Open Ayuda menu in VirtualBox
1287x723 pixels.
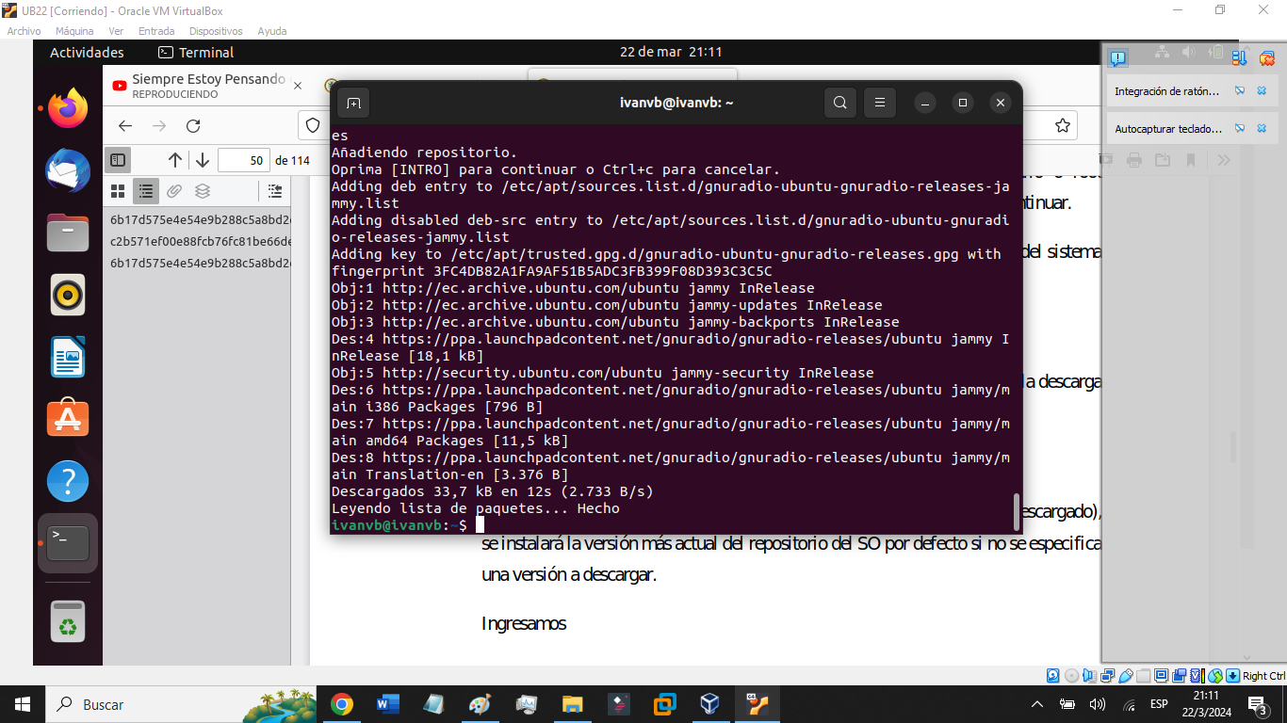click(272, 31)
